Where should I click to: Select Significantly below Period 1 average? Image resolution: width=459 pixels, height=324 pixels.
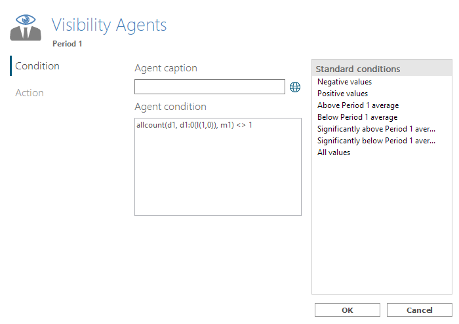[x=376, y=141]
